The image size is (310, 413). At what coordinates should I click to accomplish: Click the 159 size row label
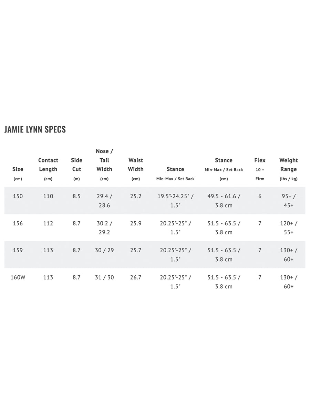[x=18, y=250]
